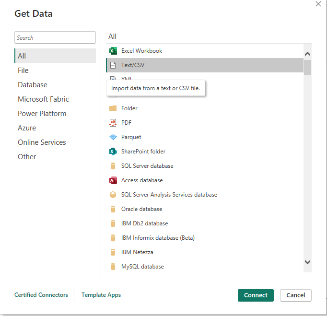Select the Text/CSV list entry
327x316 pixels.
coord(205,65)
